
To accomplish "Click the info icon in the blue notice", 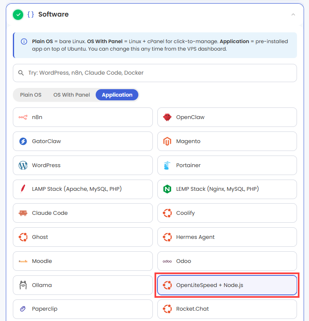I will click(x=24, y=41).
